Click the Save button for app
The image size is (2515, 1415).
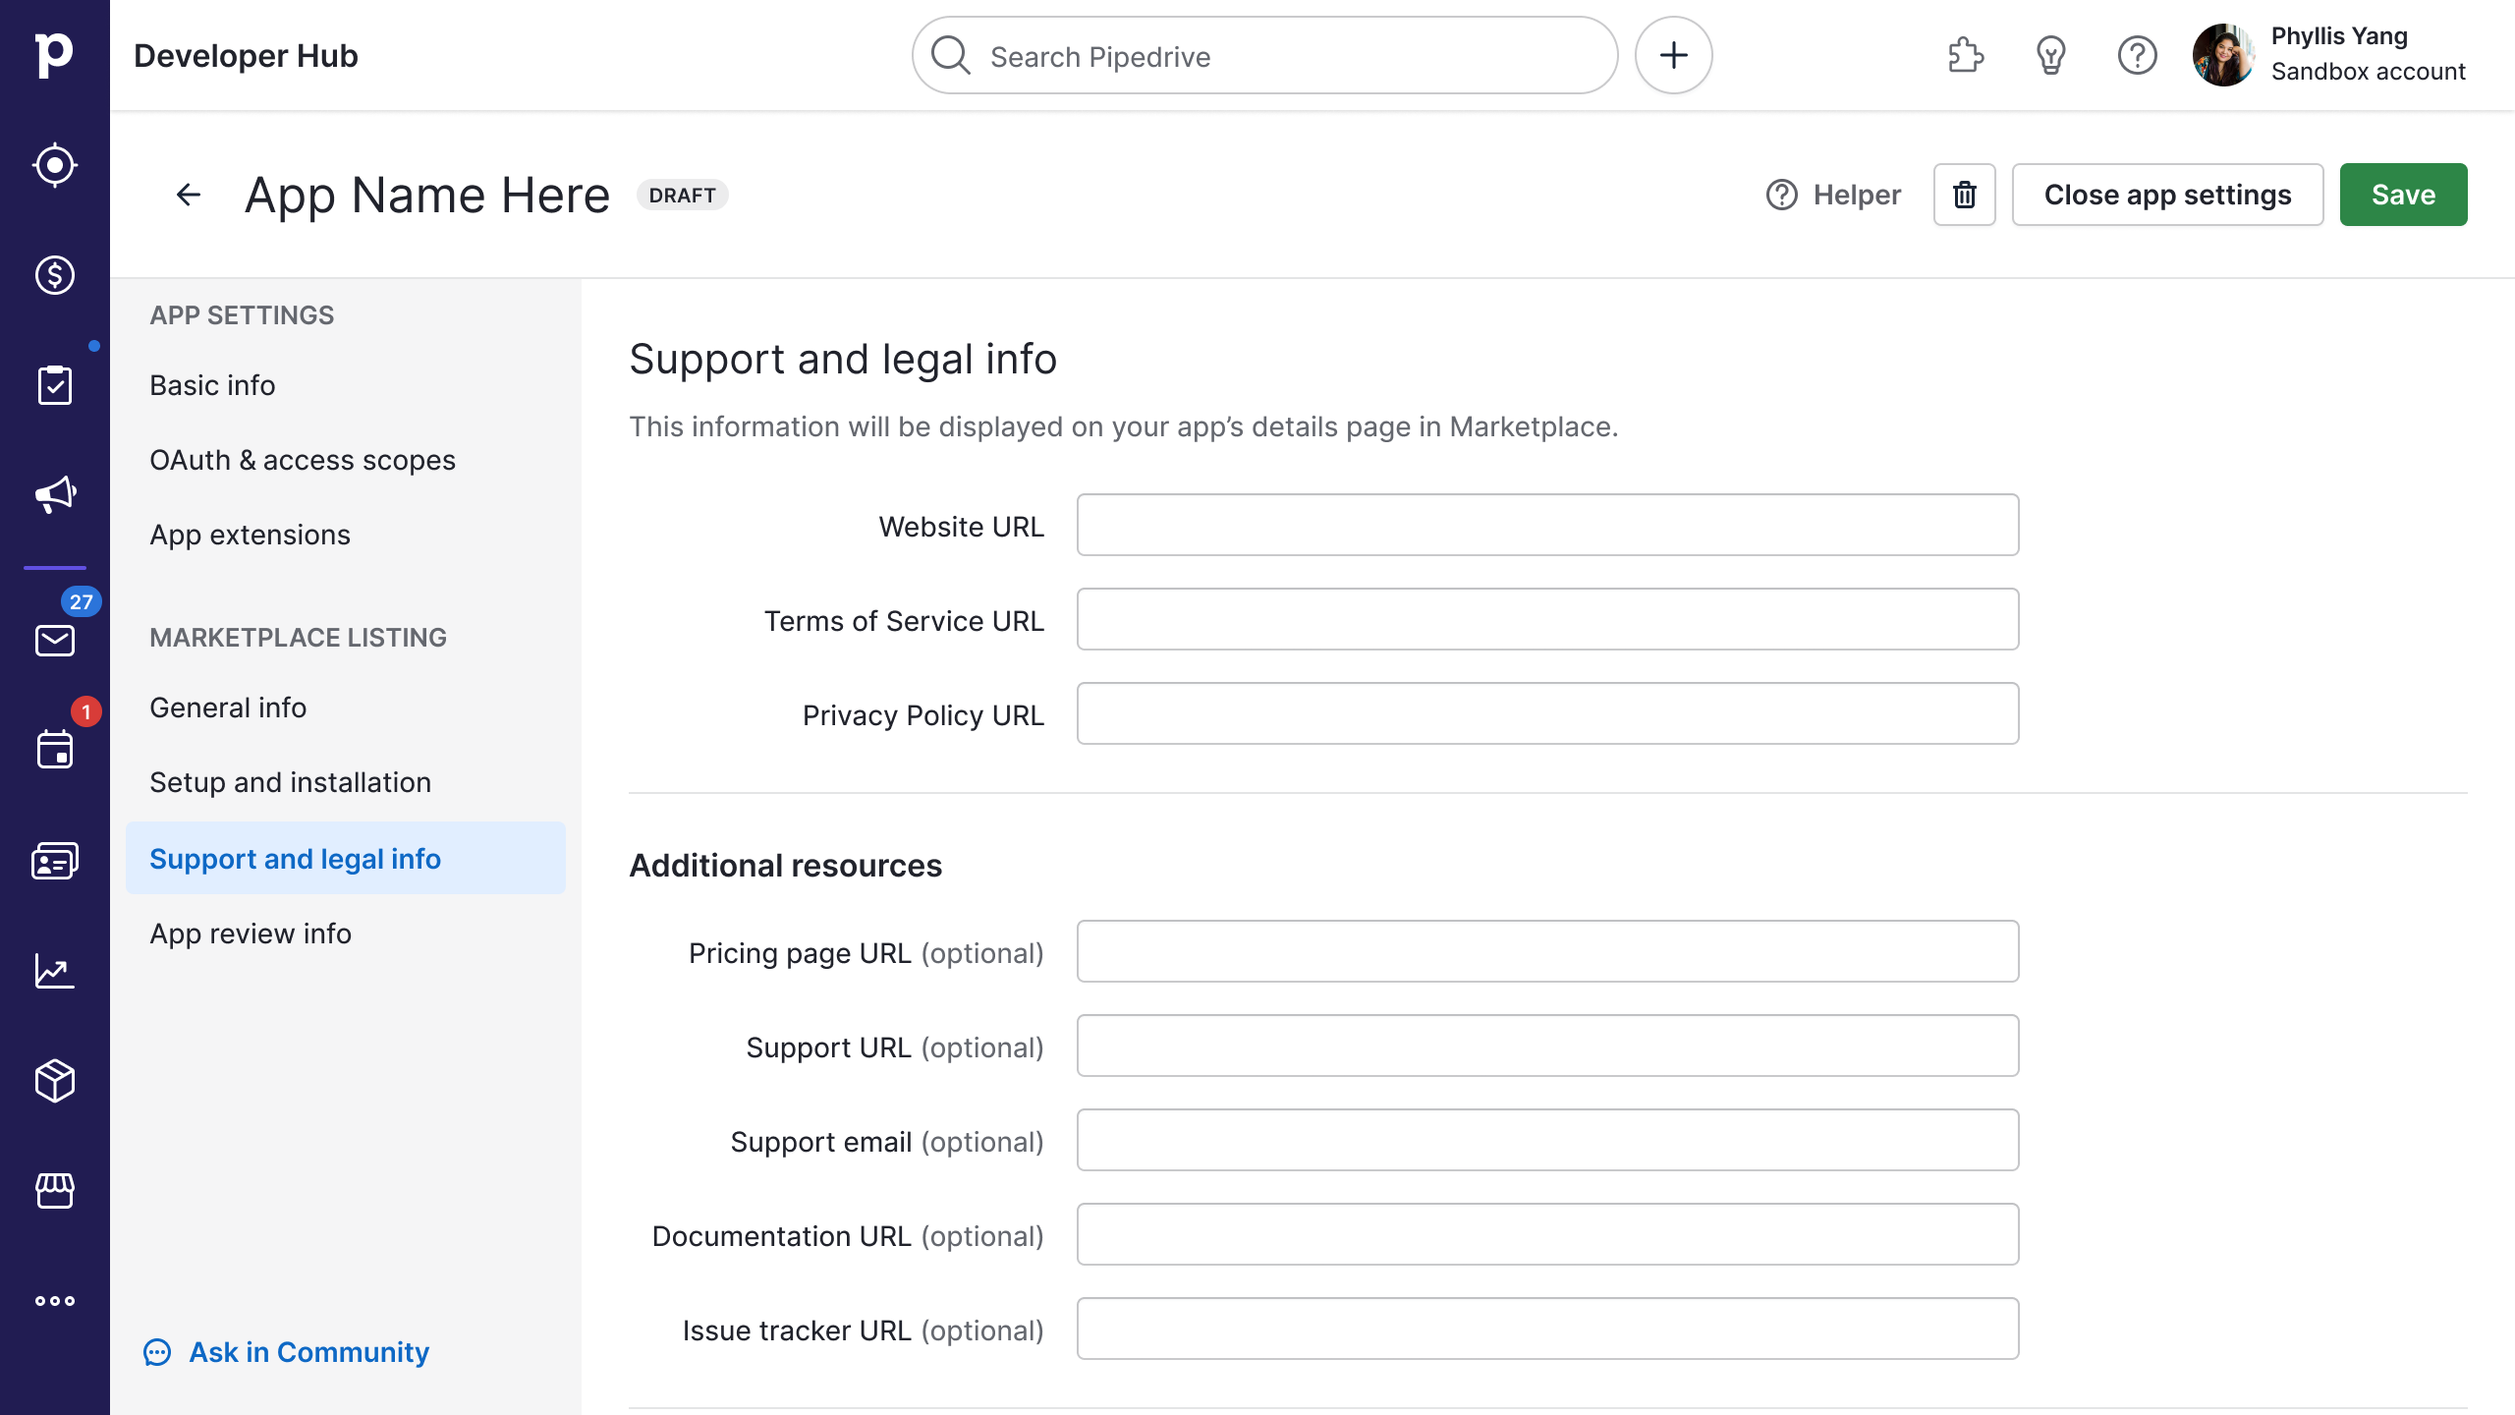(x=2403, y=194)
